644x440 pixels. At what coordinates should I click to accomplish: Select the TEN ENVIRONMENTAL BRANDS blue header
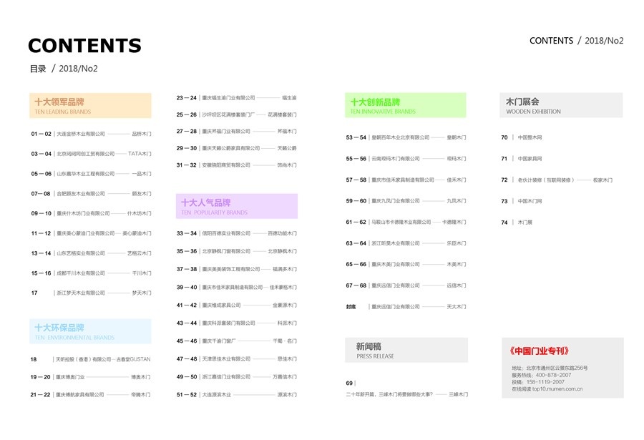click(90, 331)
